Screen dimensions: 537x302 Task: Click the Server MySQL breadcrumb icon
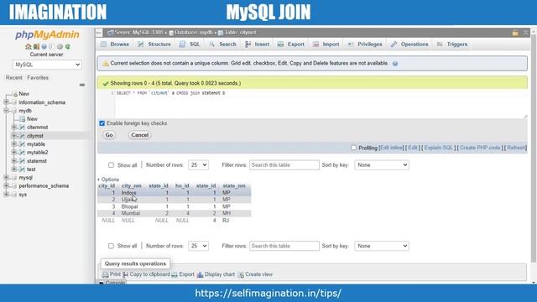tap(111, 33)
